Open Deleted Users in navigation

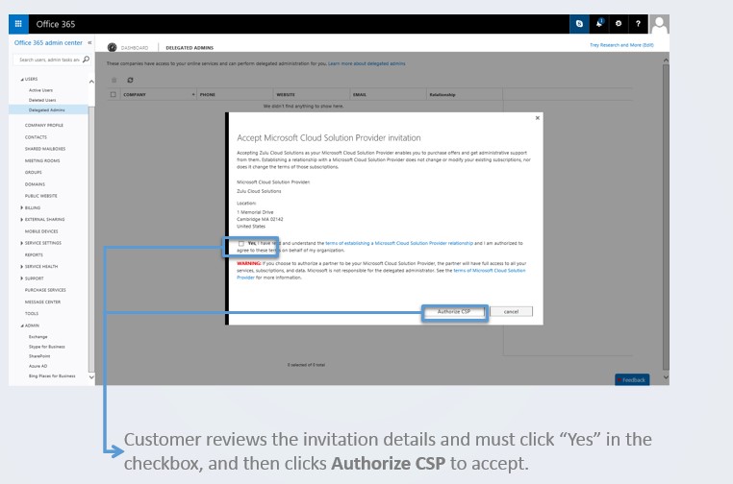click(x=42, y=100)
